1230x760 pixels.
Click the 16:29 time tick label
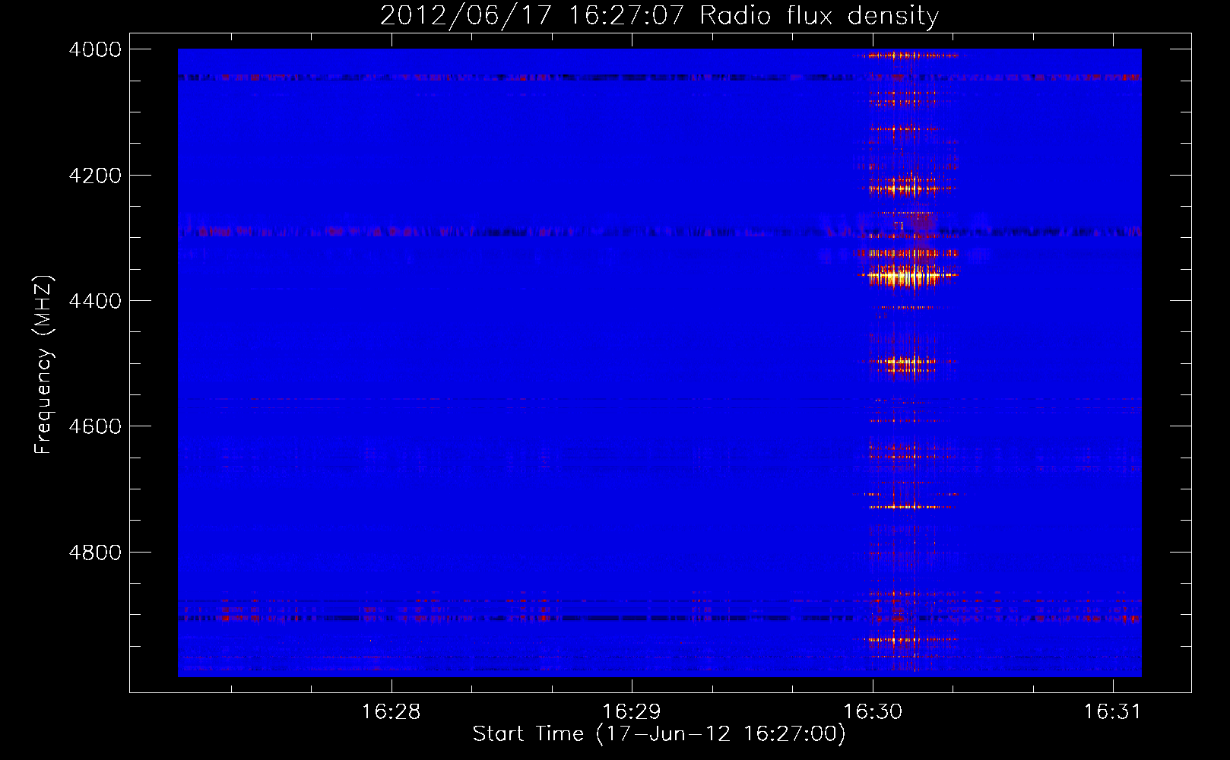click(x=632, y=711)
